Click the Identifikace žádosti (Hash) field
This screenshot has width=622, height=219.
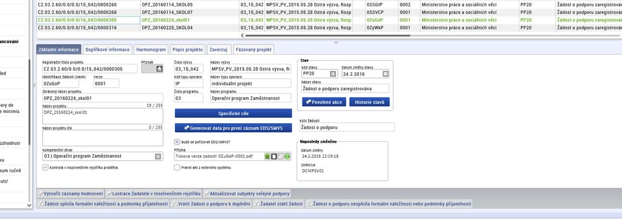61,84
